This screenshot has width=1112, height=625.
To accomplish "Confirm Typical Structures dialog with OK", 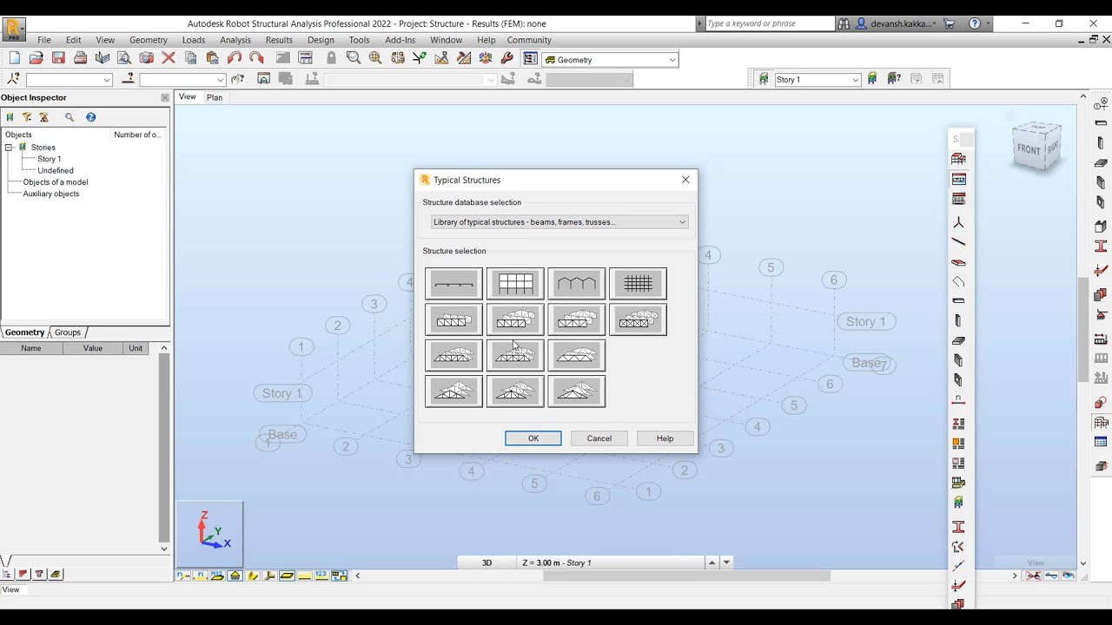I will [533, 438].
